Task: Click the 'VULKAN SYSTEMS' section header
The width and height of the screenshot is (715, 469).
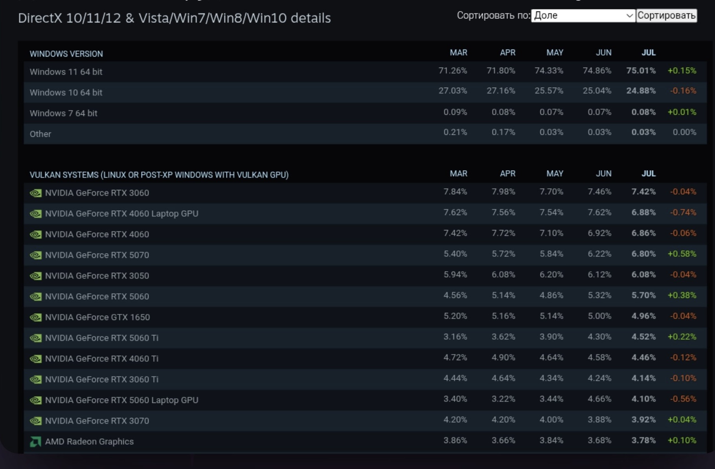Action: point(159,175)
